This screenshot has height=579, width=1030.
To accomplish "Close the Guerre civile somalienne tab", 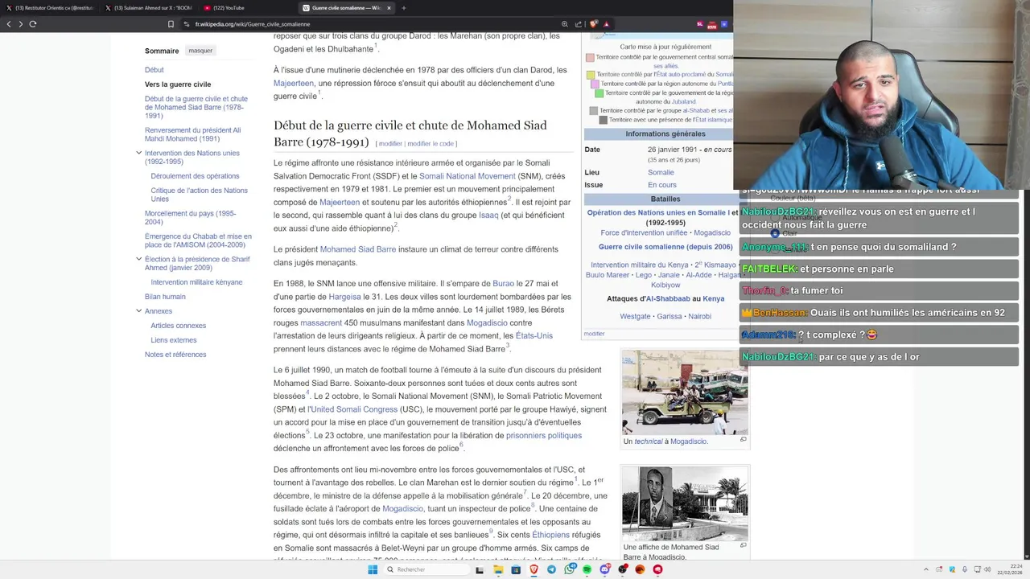I will tap(389, 8).
